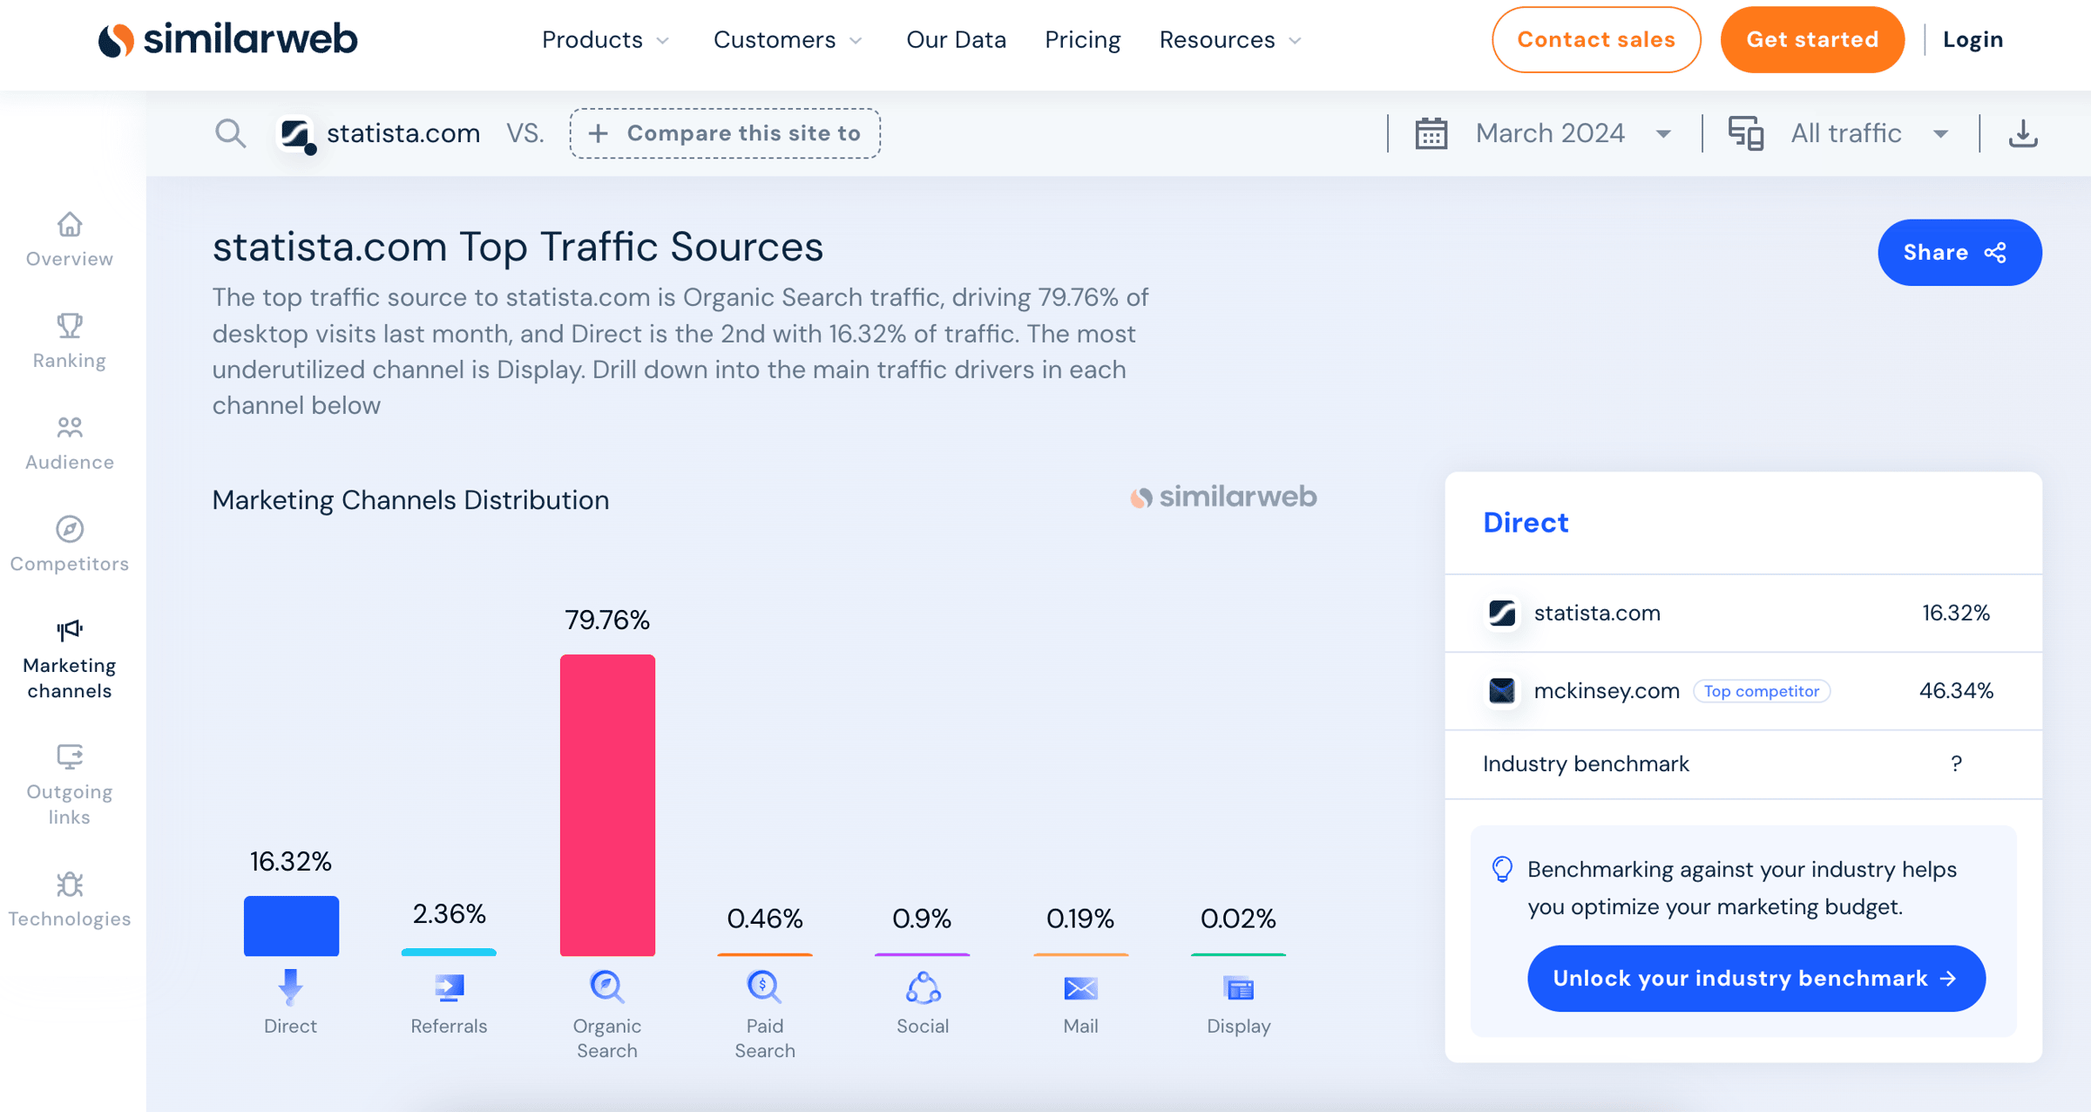Open the calendar date icon

point(1431,133)
